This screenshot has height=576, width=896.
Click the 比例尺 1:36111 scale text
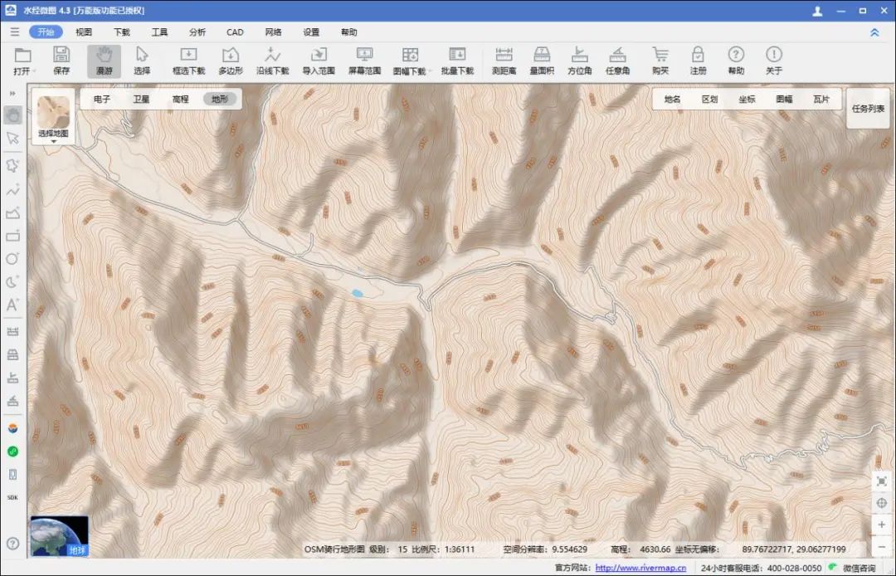coord(443,549)
